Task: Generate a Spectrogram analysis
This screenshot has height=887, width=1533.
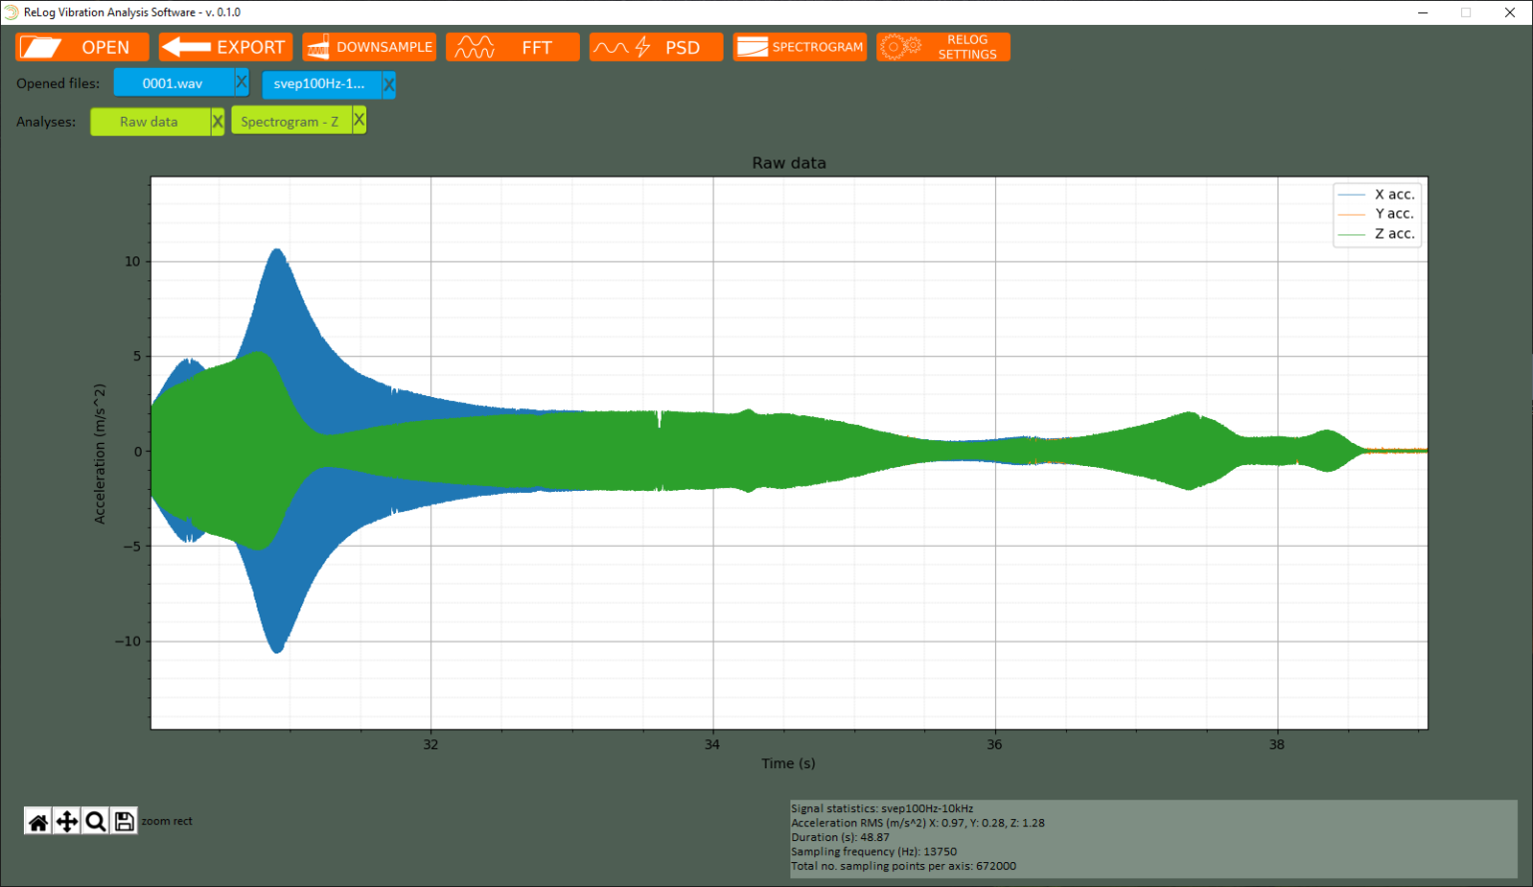Action: coord(798,46)
